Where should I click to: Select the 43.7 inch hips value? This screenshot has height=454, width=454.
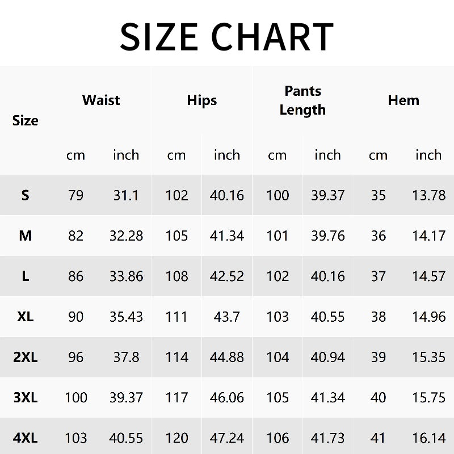point(227,317)
